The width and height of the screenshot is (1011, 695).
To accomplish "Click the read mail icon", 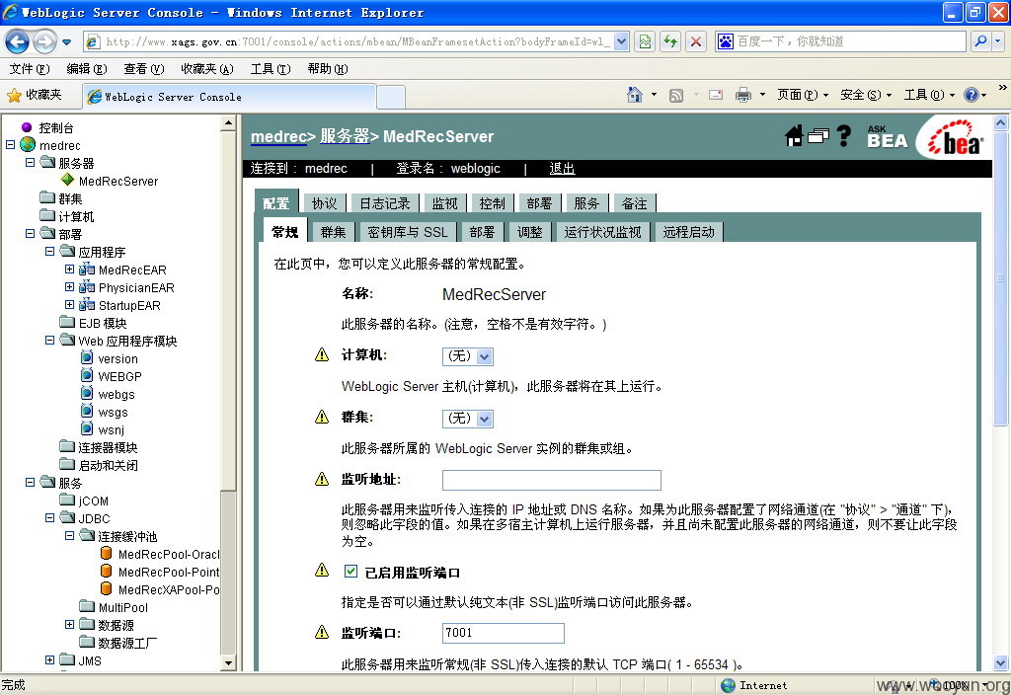I will (x=716, y=95).
